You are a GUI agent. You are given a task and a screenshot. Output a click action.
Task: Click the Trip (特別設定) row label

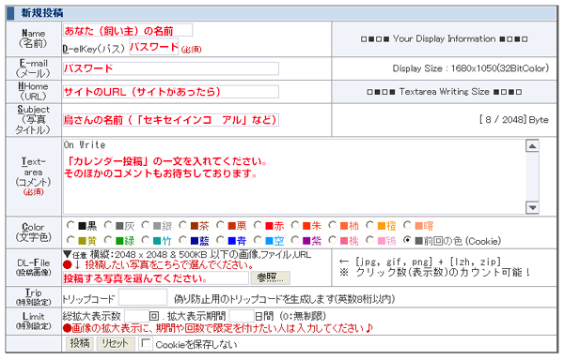(x=33, y=297)
